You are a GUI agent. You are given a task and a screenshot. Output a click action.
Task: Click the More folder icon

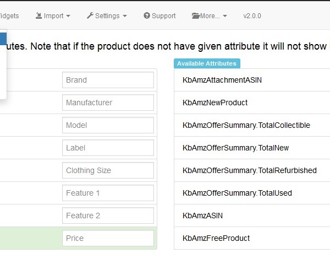pos(196,16)
